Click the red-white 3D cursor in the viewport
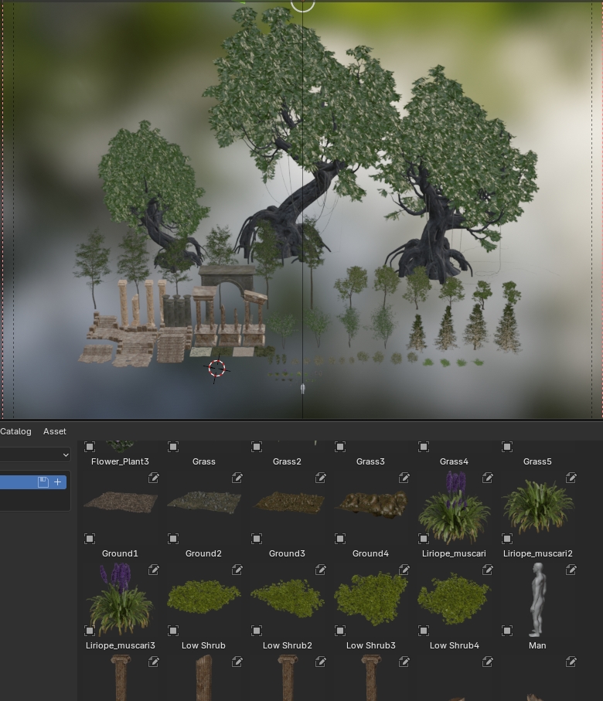This screenshot has height=701, width=603. 217,369
